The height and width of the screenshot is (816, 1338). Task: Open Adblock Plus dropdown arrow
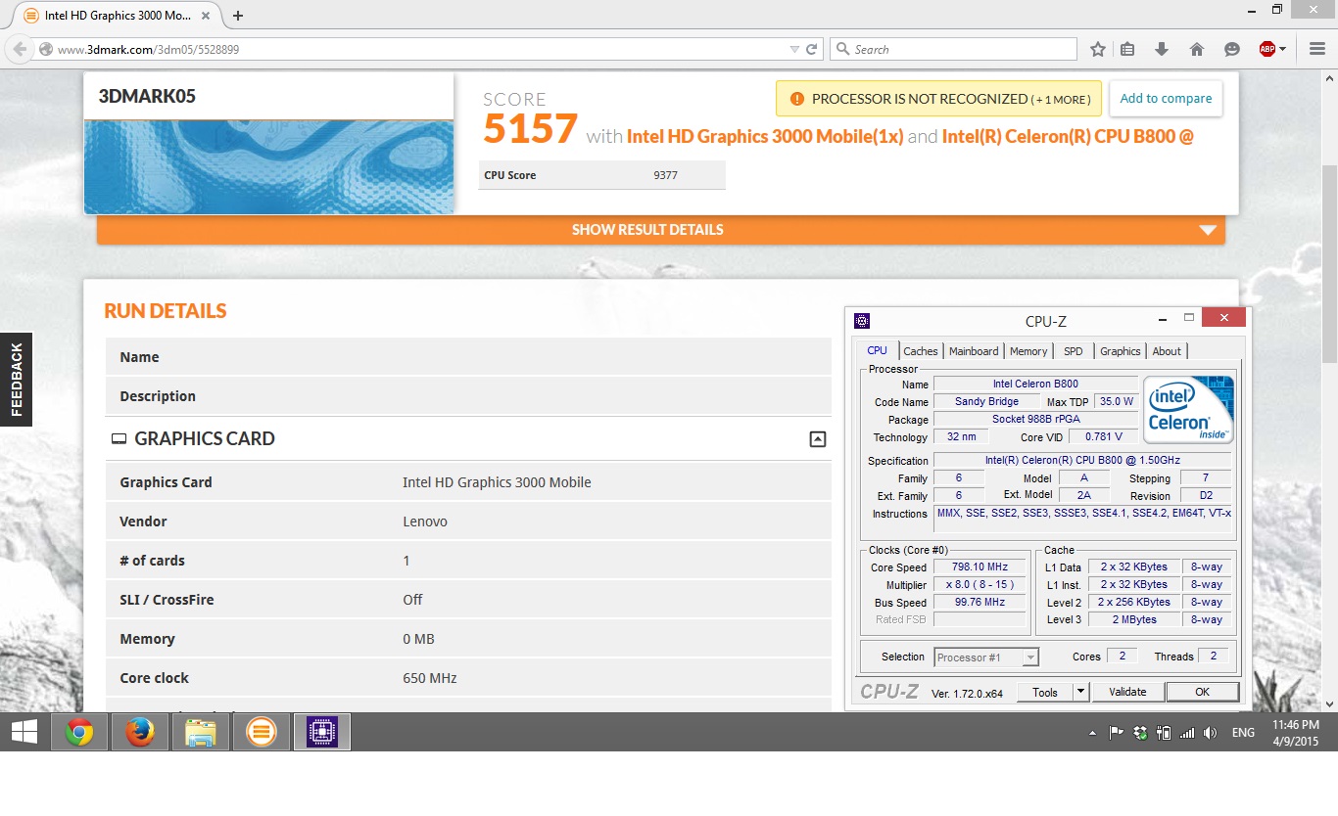click(1283, 49)
